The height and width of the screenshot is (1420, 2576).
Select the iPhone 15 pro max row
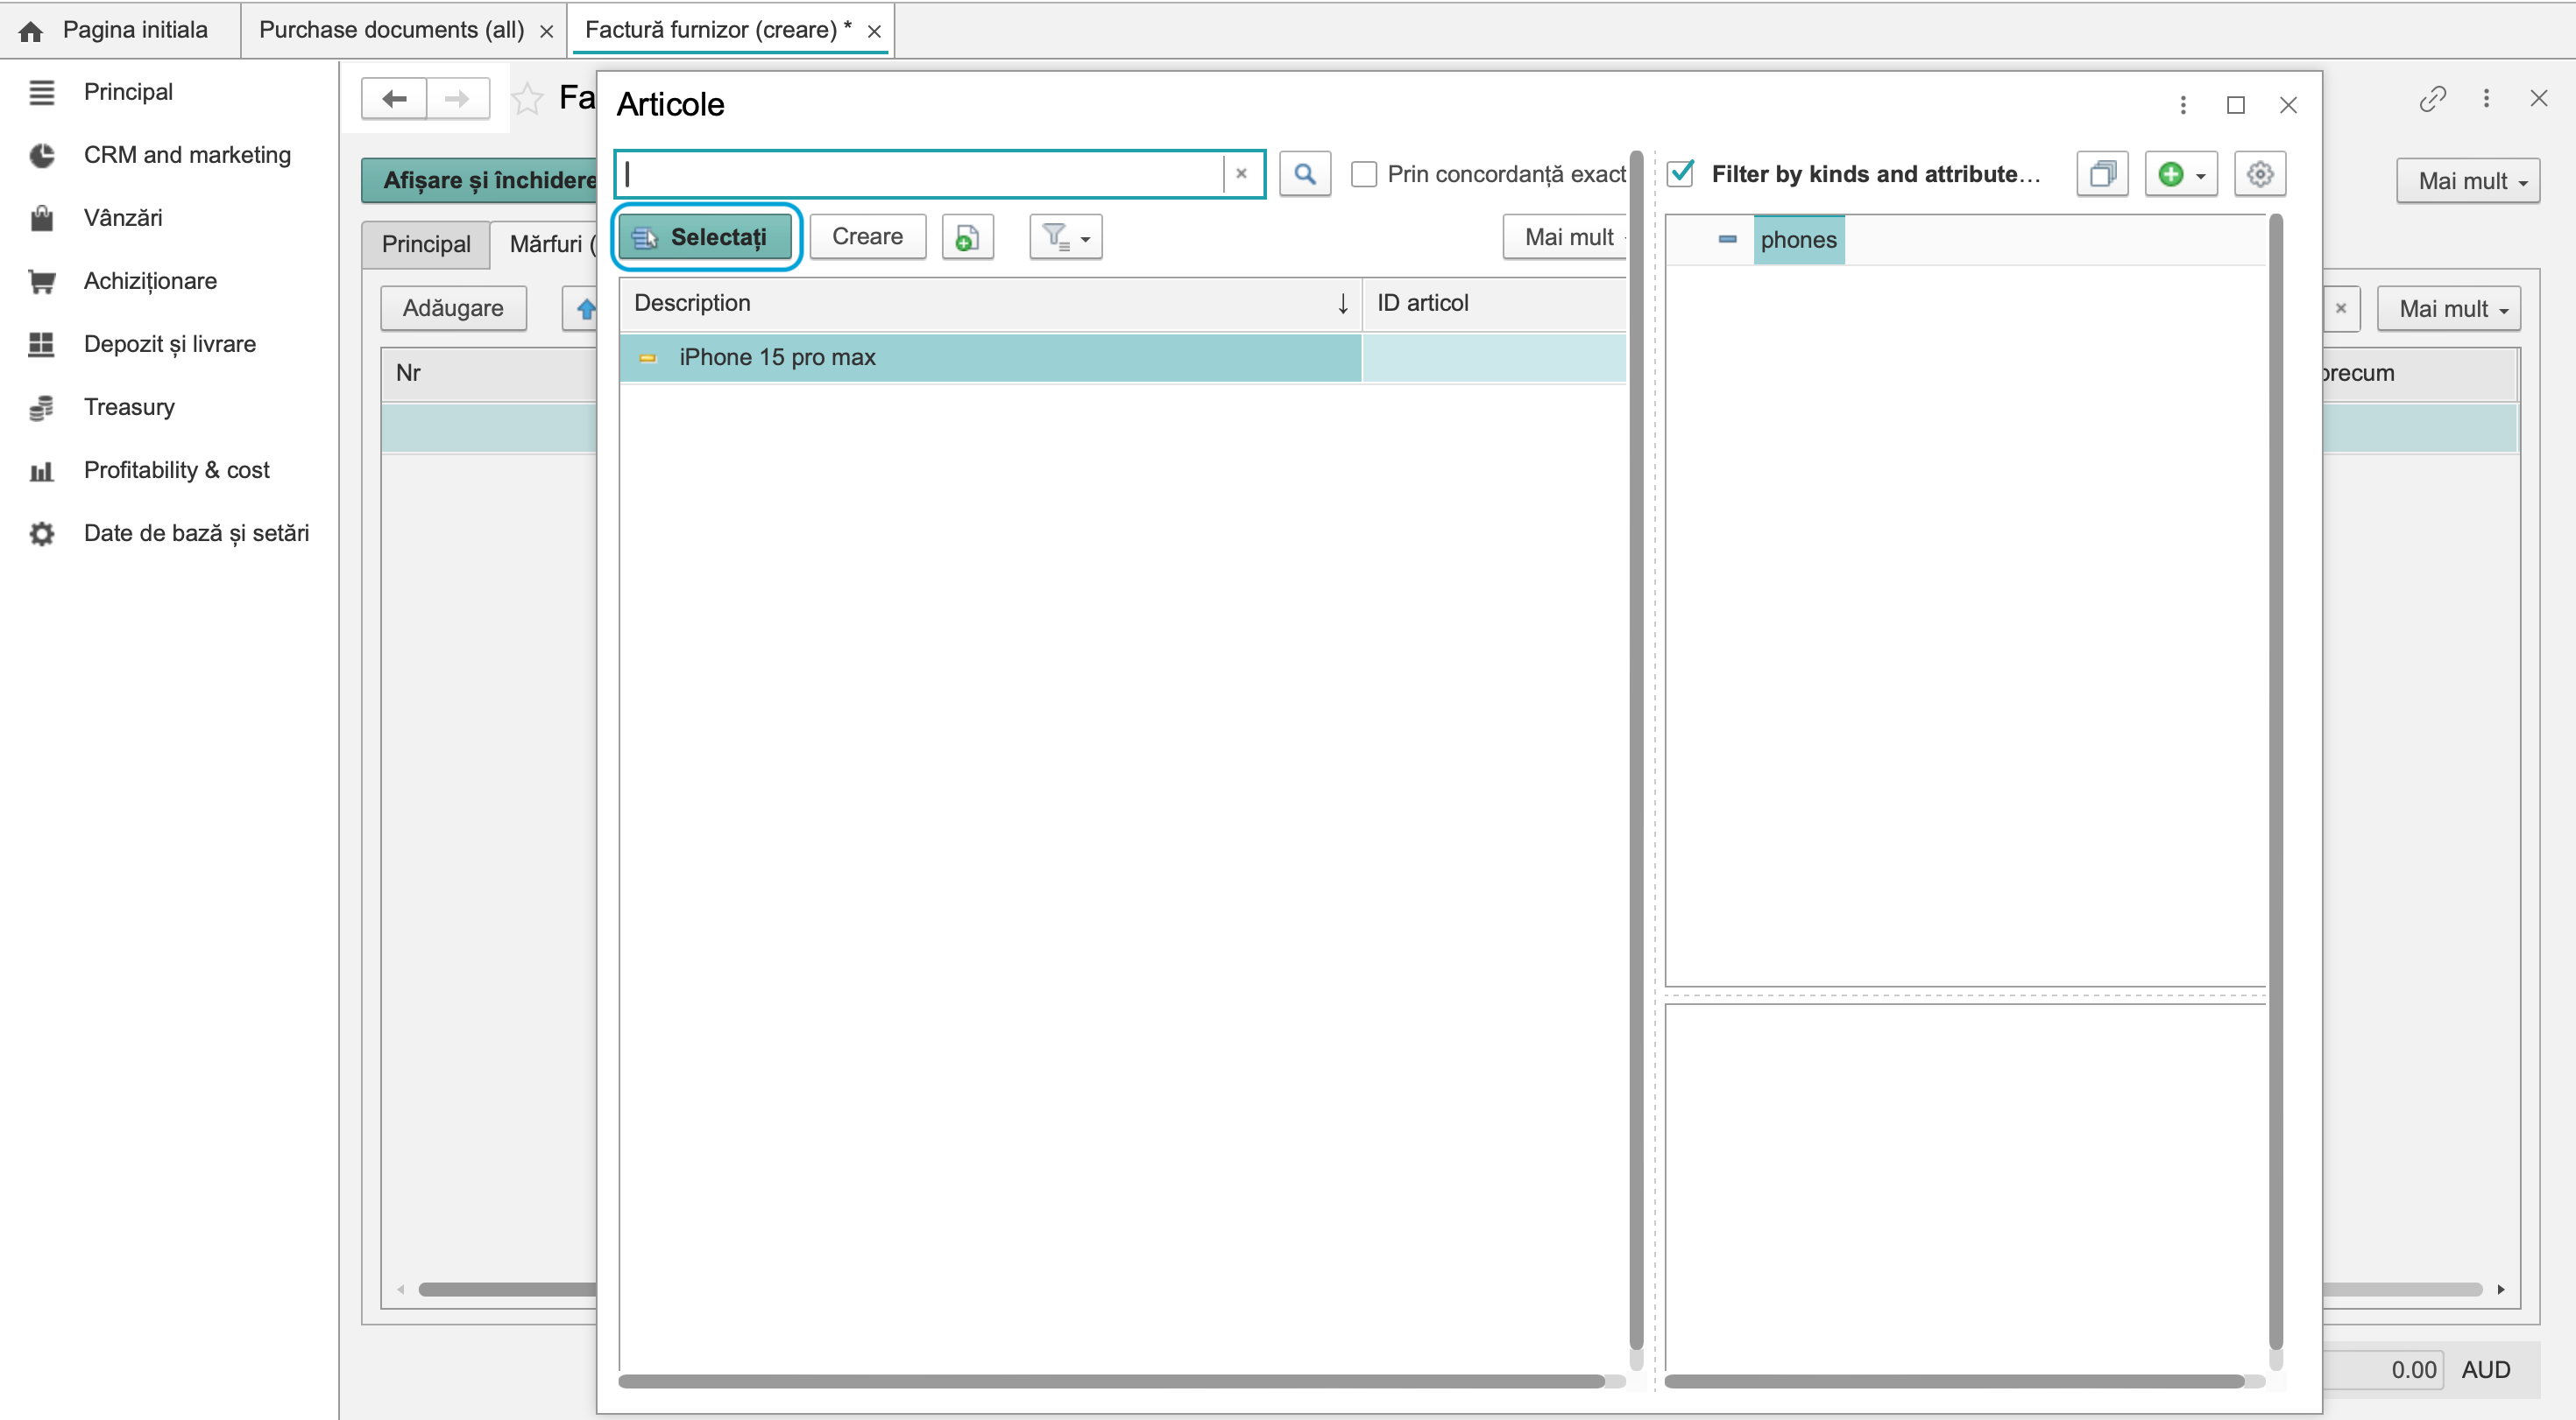[x=1122, y=358]
